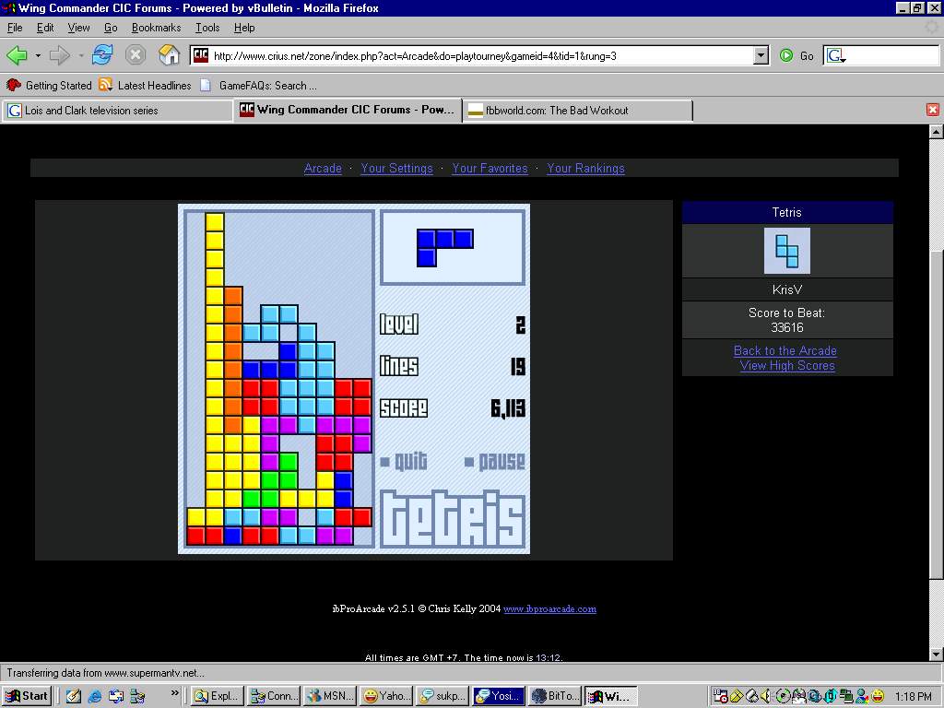Click the task scheduler calendar tray icon
The image size is (944, 708).
[719, 696]
